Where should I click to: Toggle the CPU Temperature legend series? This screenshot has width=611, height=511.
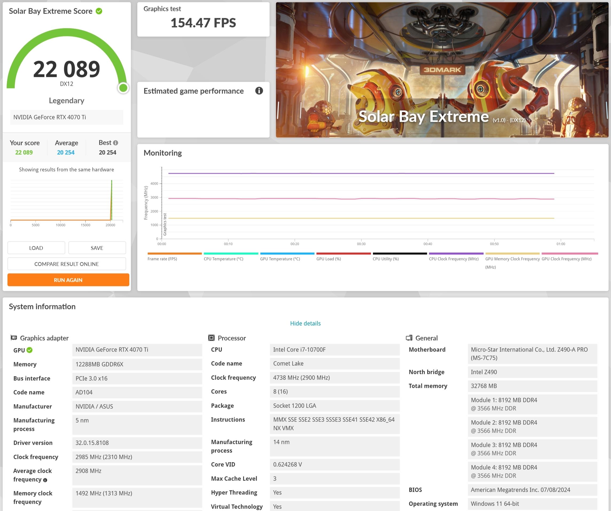pyautogui.click(x=223, y=259)
